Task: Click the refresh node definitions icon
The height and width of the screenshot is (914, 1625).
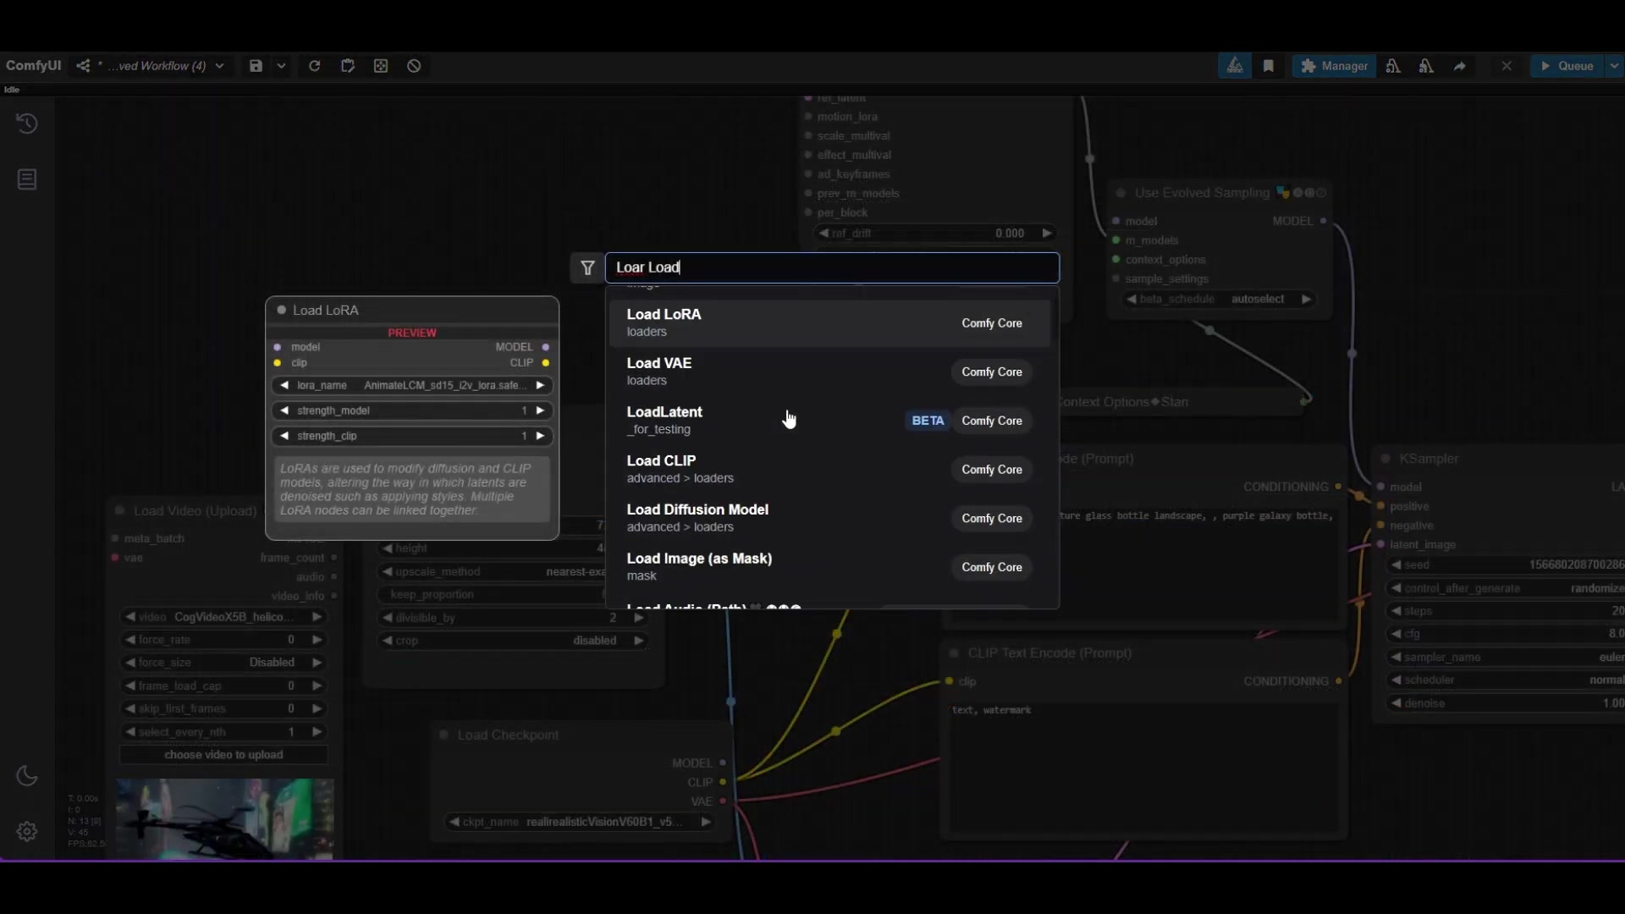Action: 314,66
